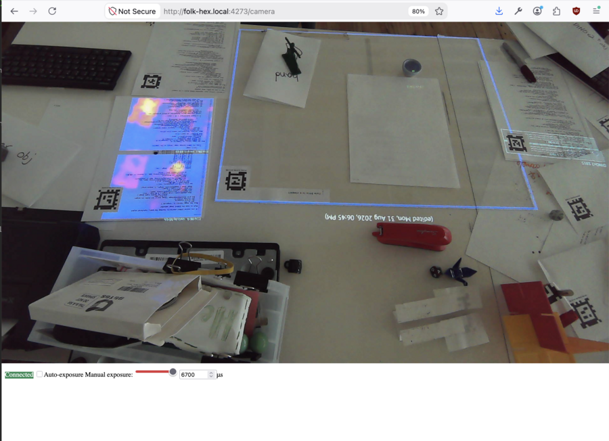Increment exposure with stepper arrows
The height and width of the screenshot is (441, 609).
pyautogui.click(x=211, y=373)
